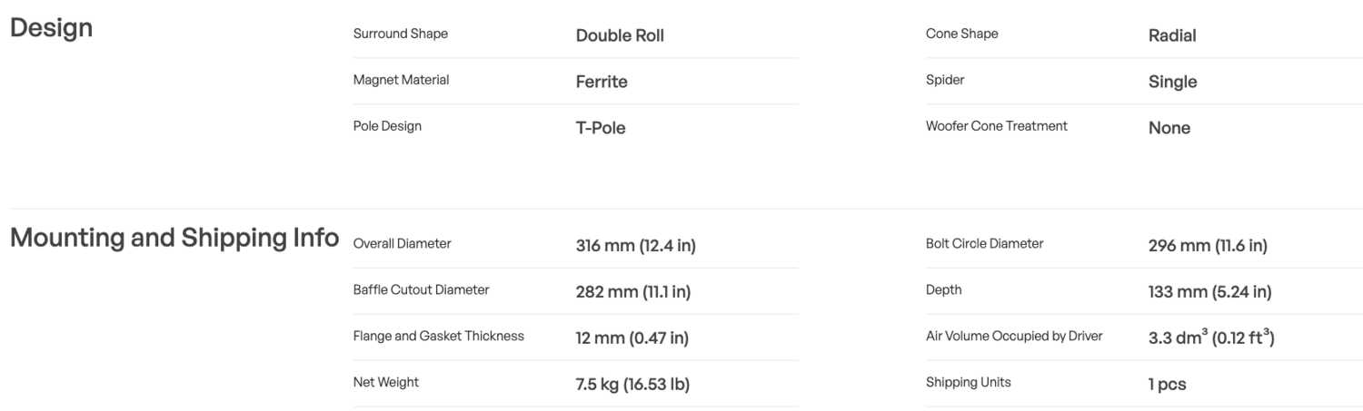1363x411 pixels.
Task: Select the Magnet Material label
Action: [x=401, y=80]
